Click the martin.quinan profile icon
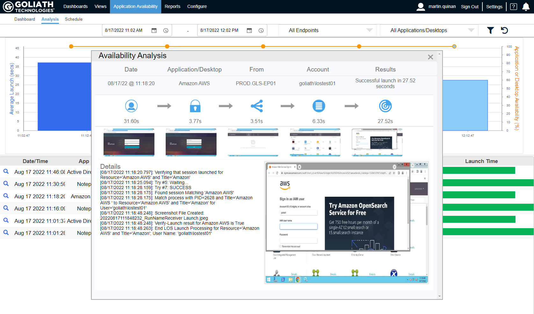The height and width of the screenshot is (314, 534). pyautogui.click(x=421, y=6)
